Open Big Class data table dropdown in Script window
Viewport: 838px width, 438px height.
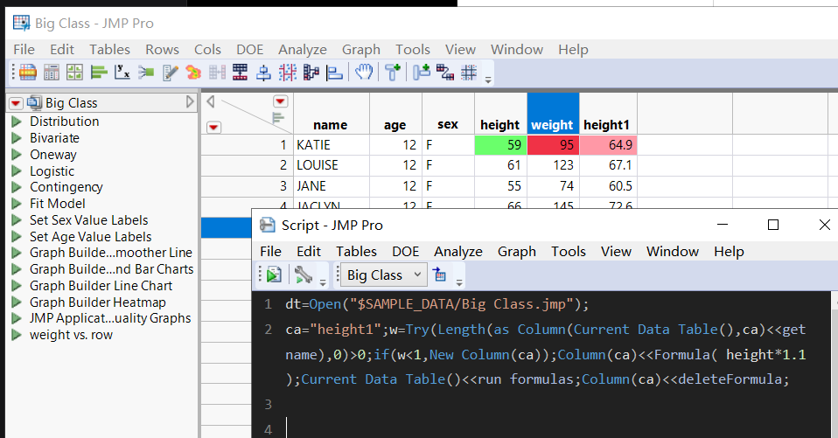[x=384, y=275]
